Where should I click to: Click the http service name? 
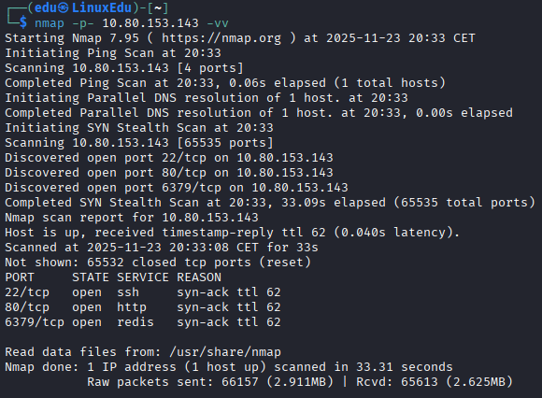point(132,307)
